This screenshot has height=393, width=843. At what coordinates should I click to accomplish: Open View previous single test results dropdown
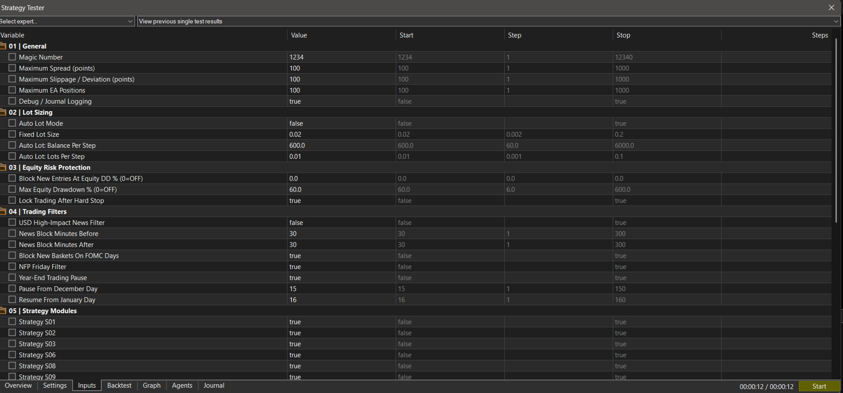point(489,21)
